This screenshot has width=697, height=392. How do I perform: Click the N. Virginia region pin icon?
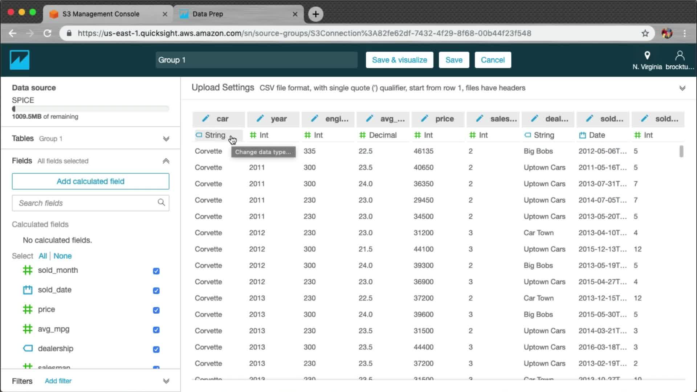(x=647, y=56)
